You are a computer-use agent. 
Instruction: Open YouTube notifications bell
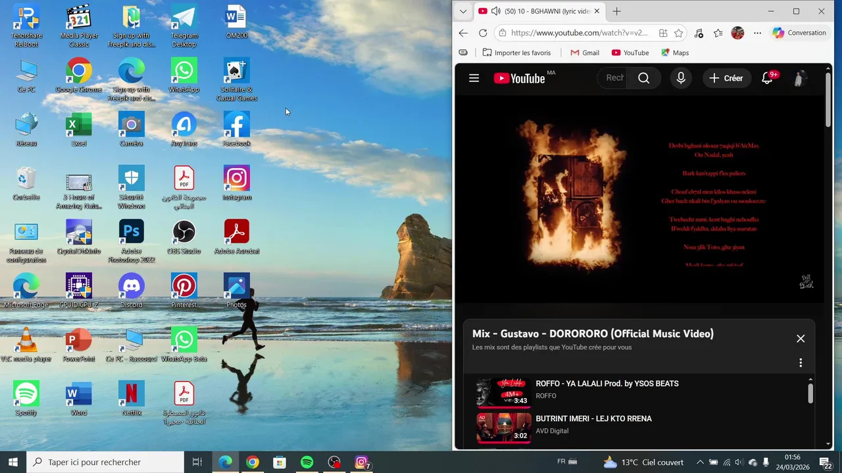click(x=767, y=78)
